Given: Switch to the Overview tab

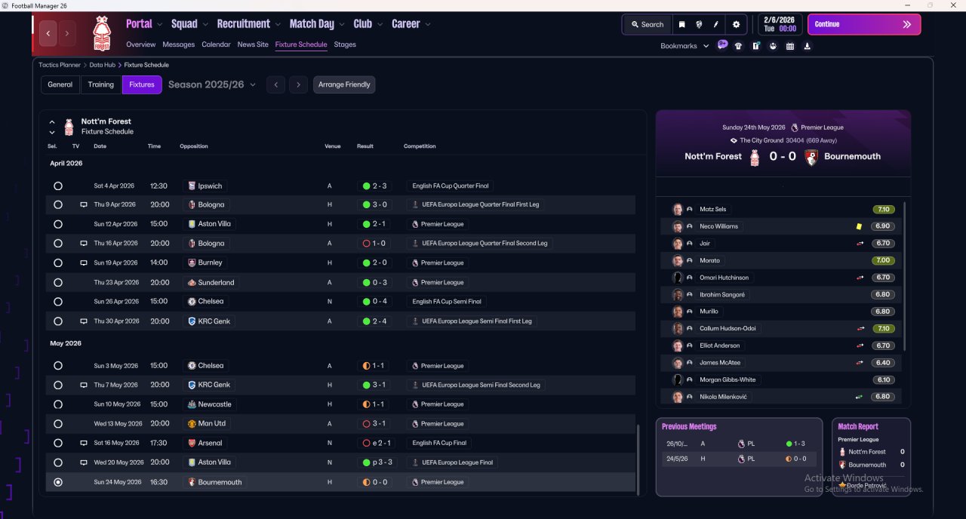Looking at the screenshot, I should [141, 45].
